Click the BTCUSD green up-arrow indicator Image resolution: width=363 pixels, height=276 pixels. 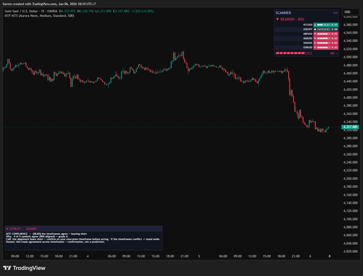pos(315,25)
